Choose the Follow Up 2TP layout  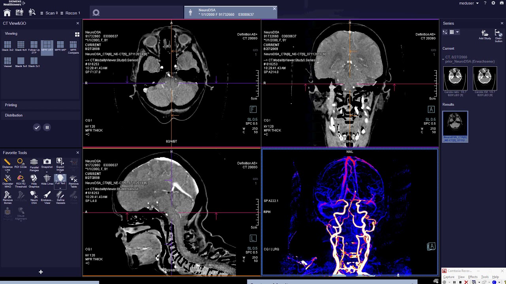coord(34,47)
